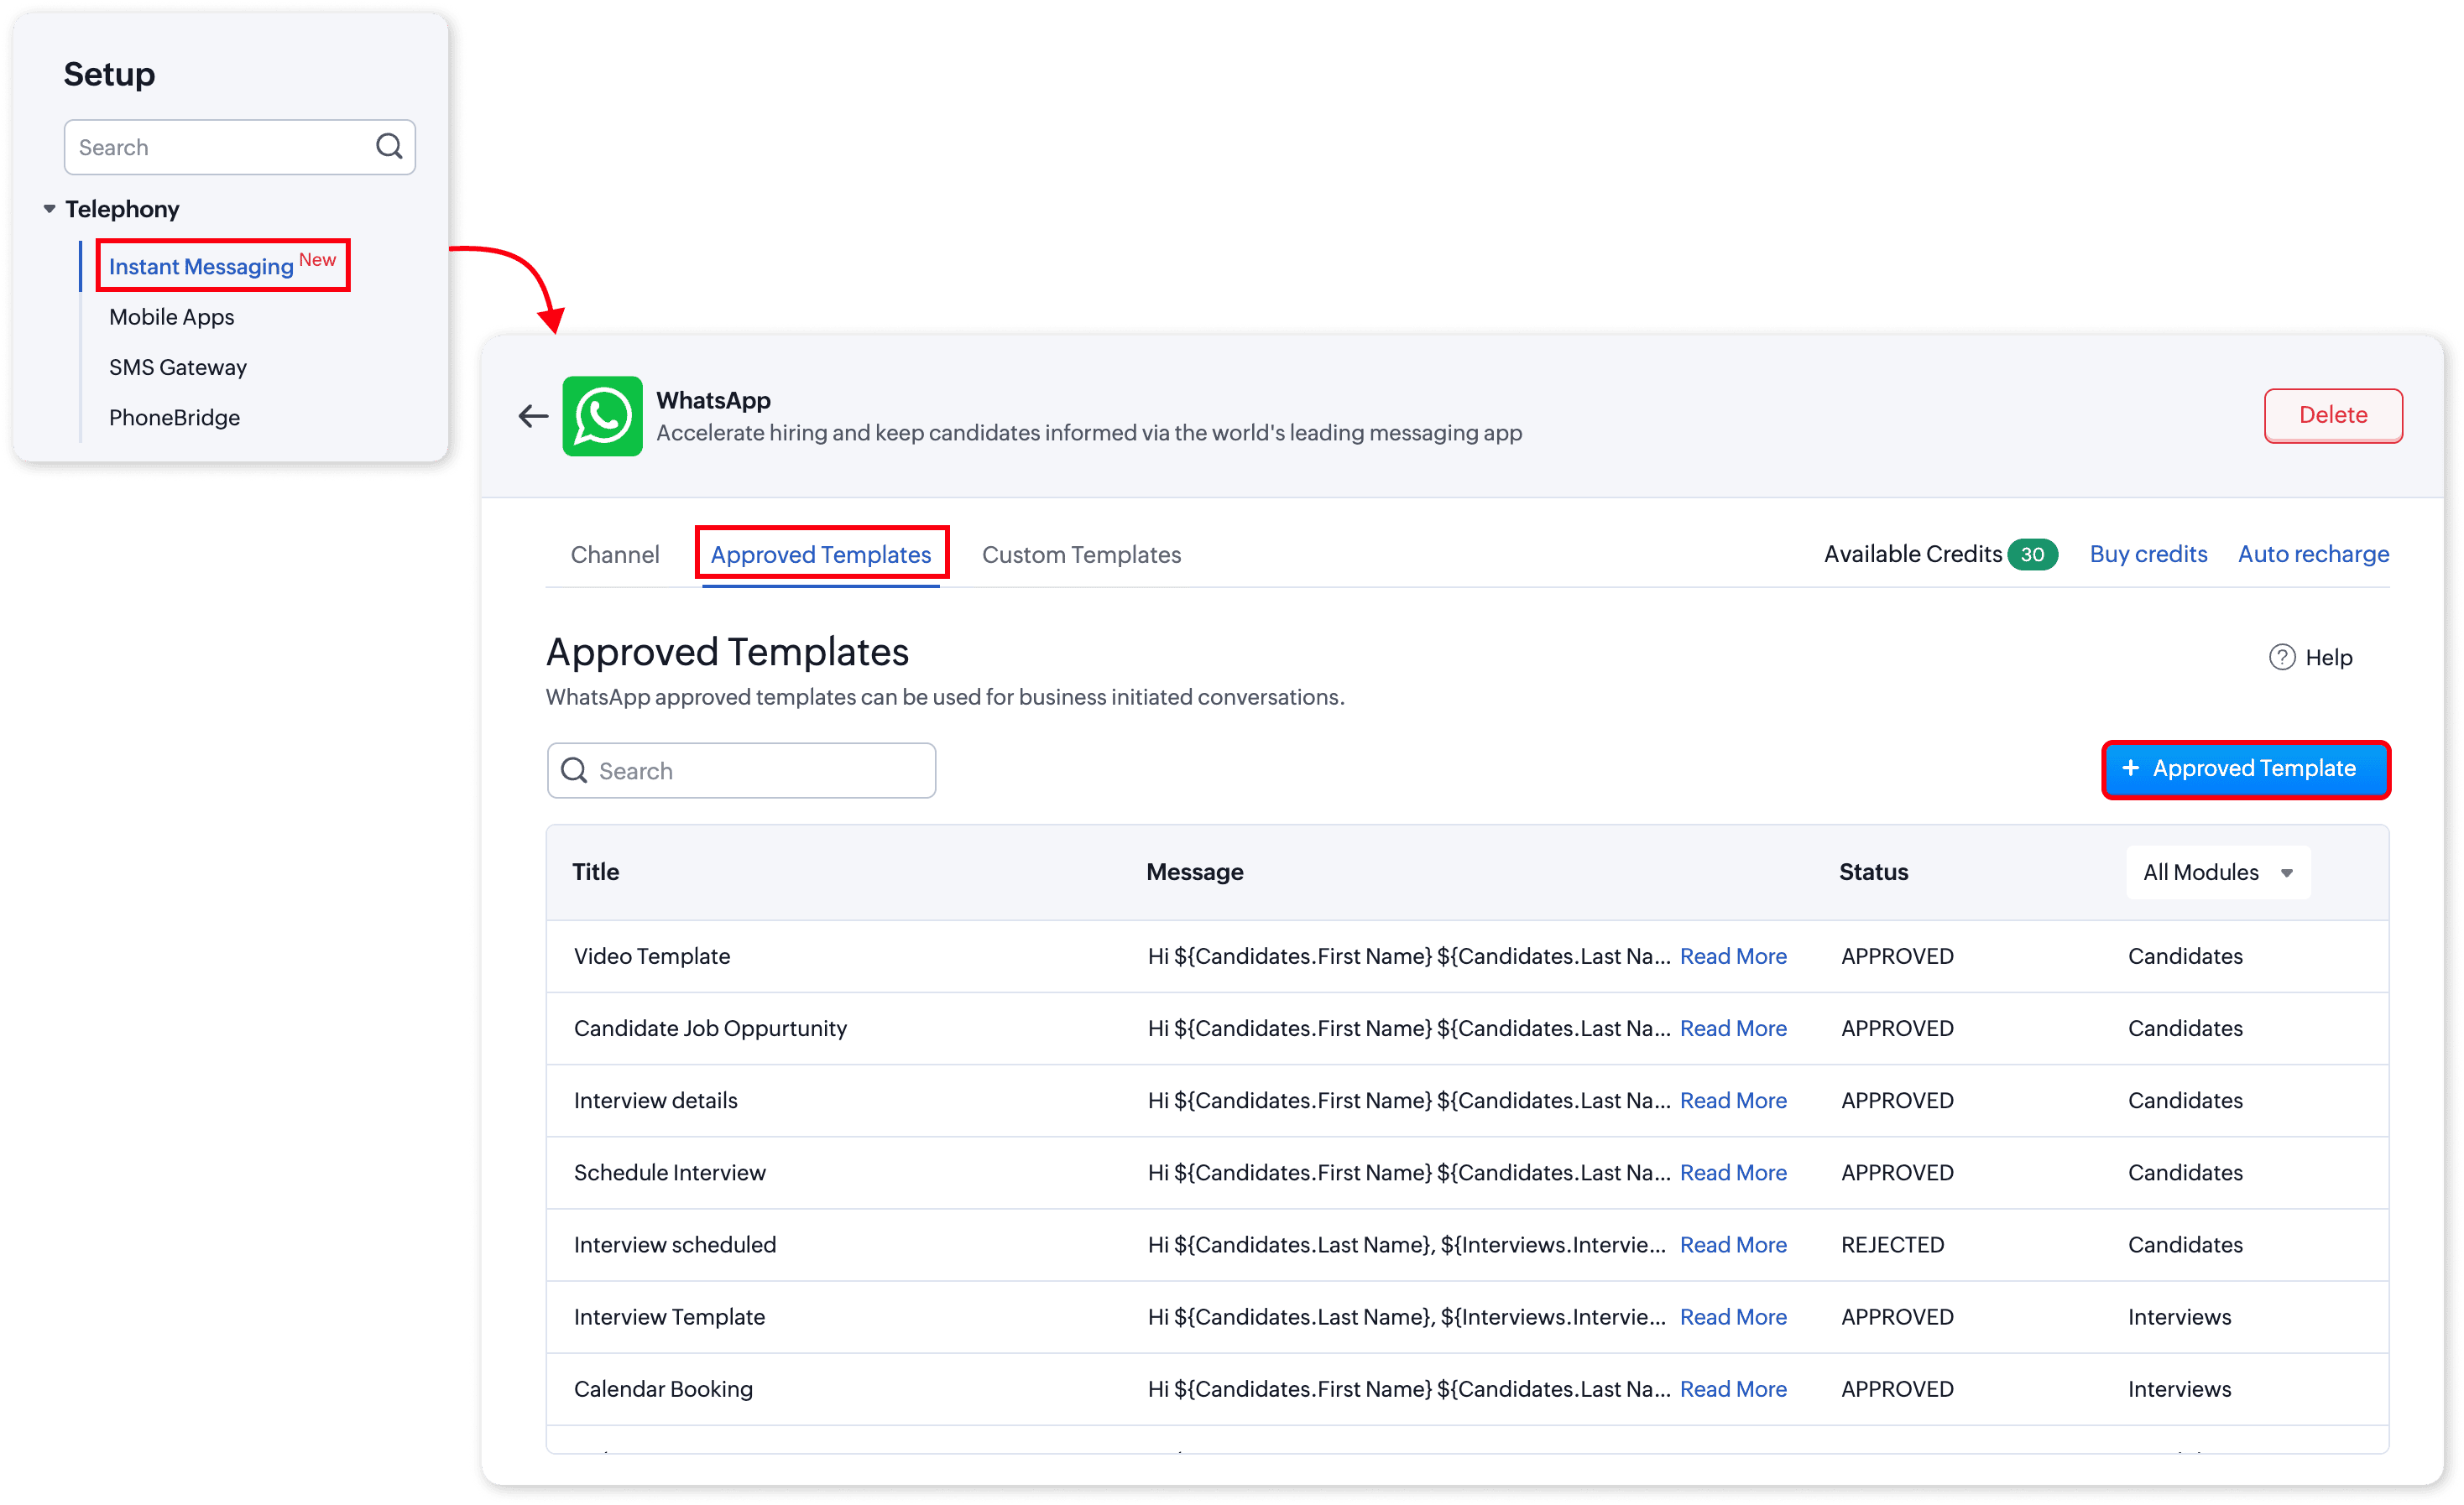This screenshot has height=1505, width=2464.
Task: Click the search icon in templates search box
Action: pos(574,770)
